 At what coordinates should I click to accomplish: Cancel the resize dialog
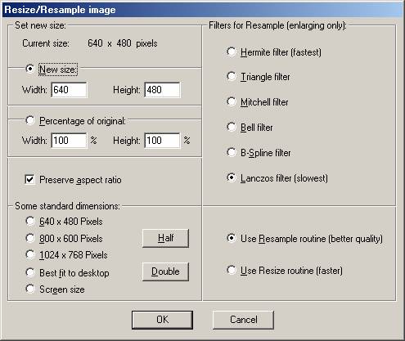243,320
